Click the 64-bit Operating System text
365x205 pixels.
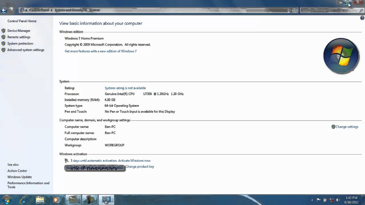(x=122, y=106)
